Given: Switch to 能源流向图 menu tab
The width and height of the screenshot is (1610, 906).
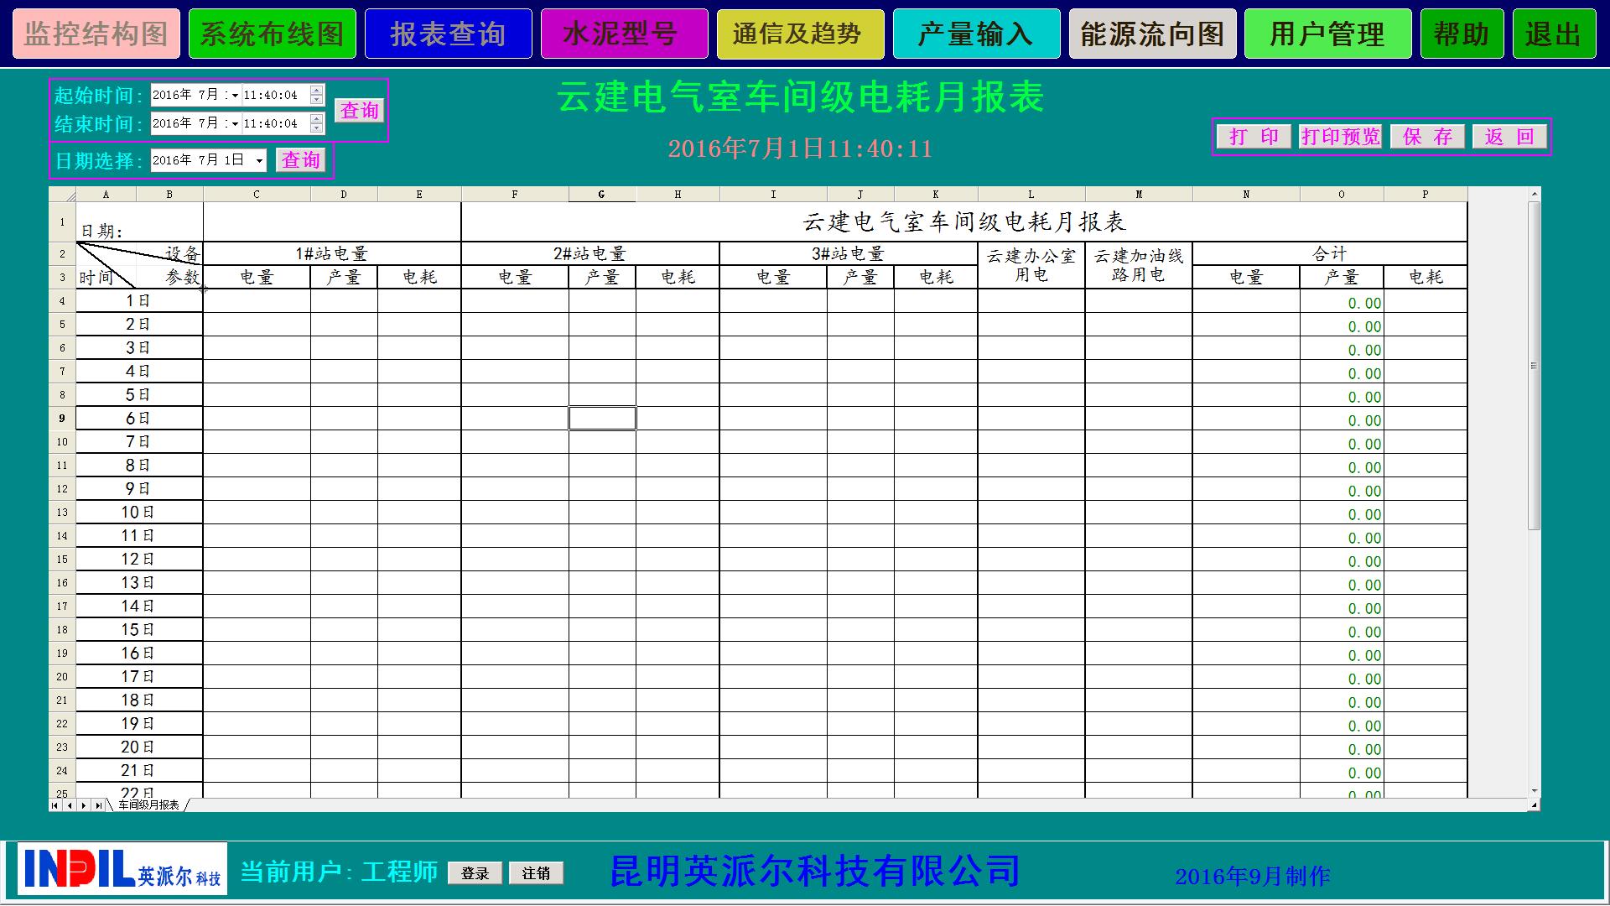Looking at the screenshot, I should click(x=1152, y=34).
